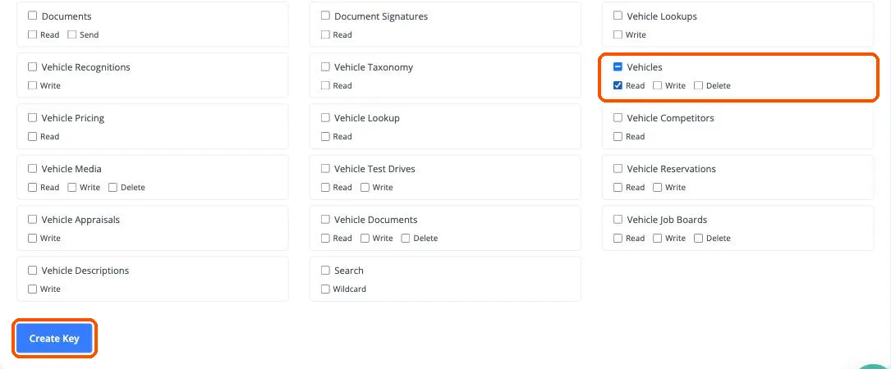Enable Read under Vehicle Competitors
Image resolution: width=891 pixels, height=369 pixels.
[x=618, y=137]
